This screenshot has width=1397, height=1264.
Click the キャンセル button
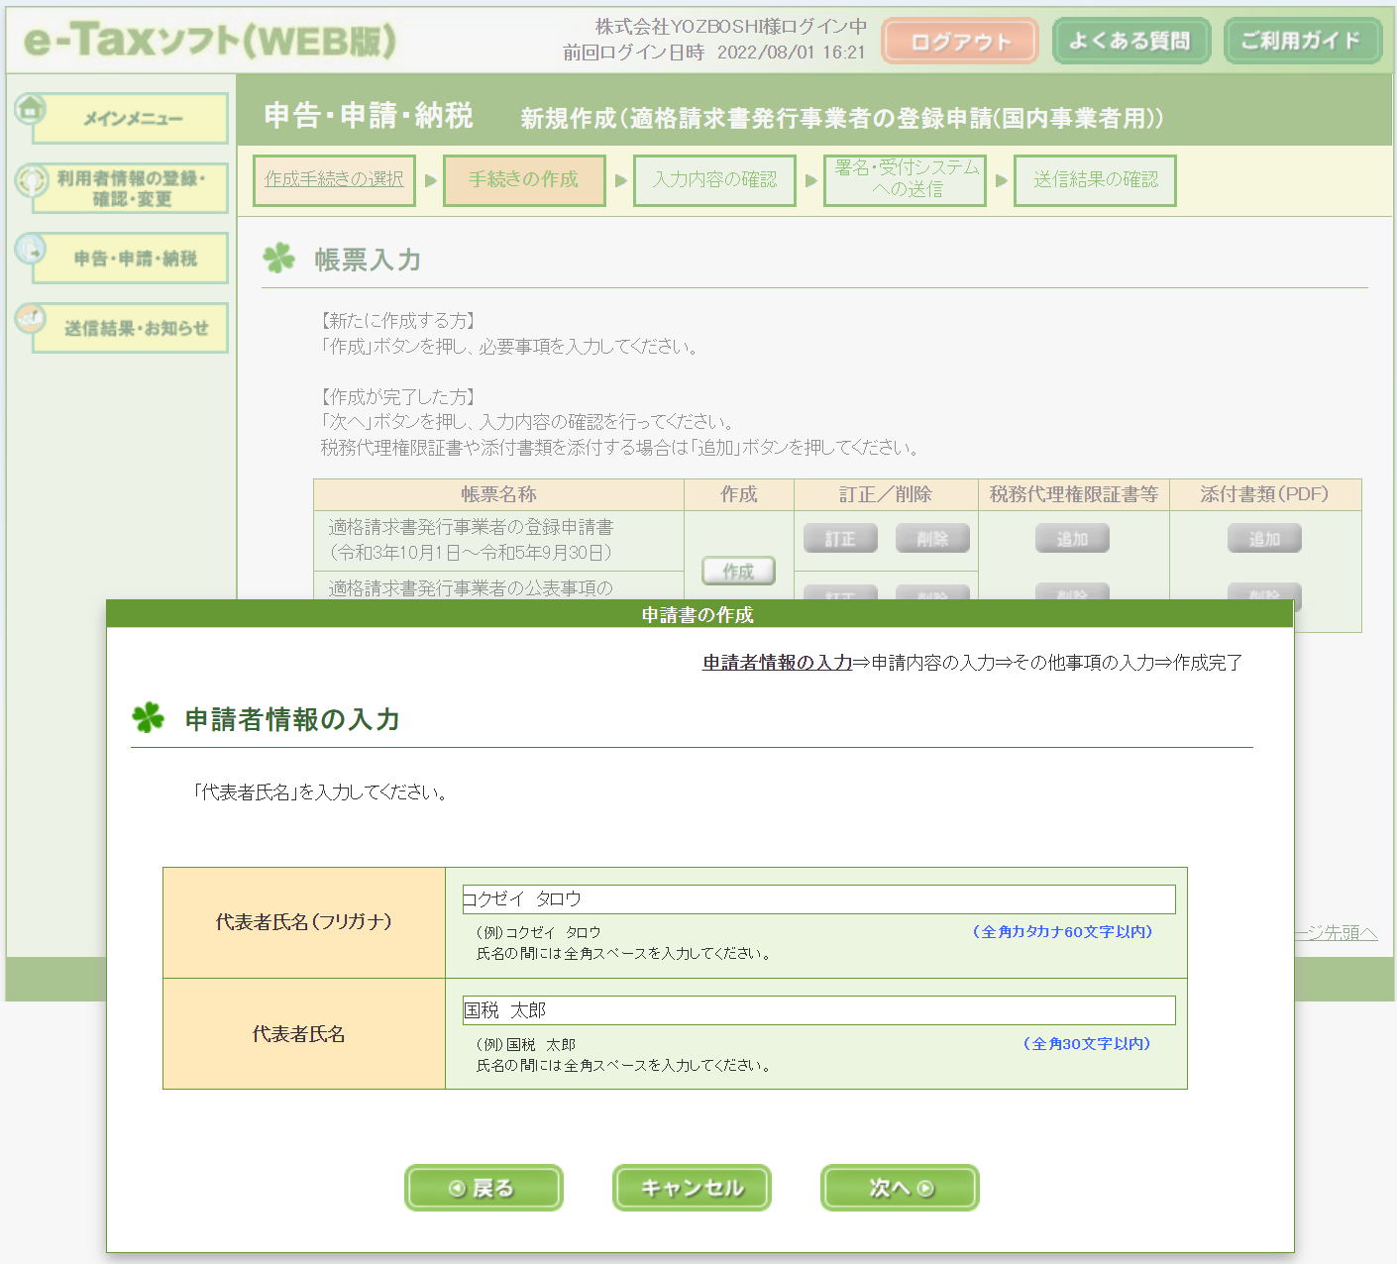(x=692, y=1188)
